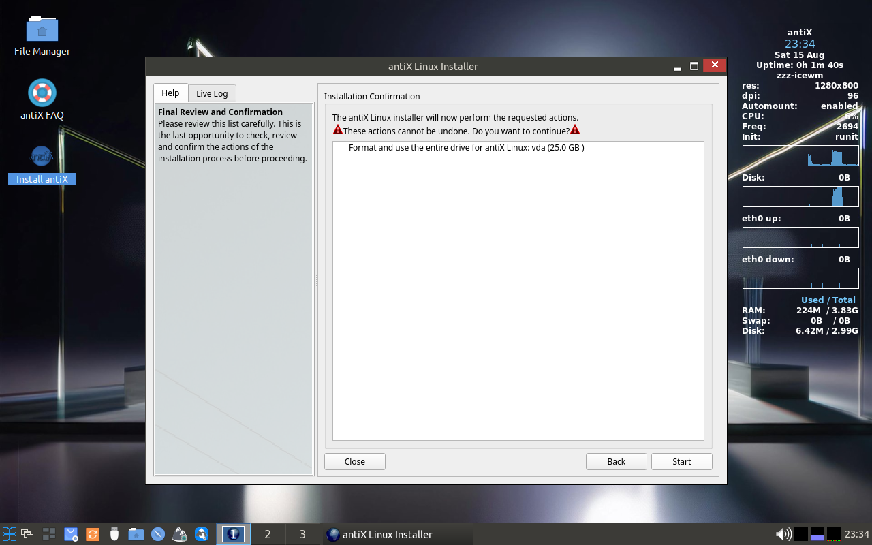Click the black CPU monitor in tray
The height and width of the screenshot is (545, 872).
point(801,534)
